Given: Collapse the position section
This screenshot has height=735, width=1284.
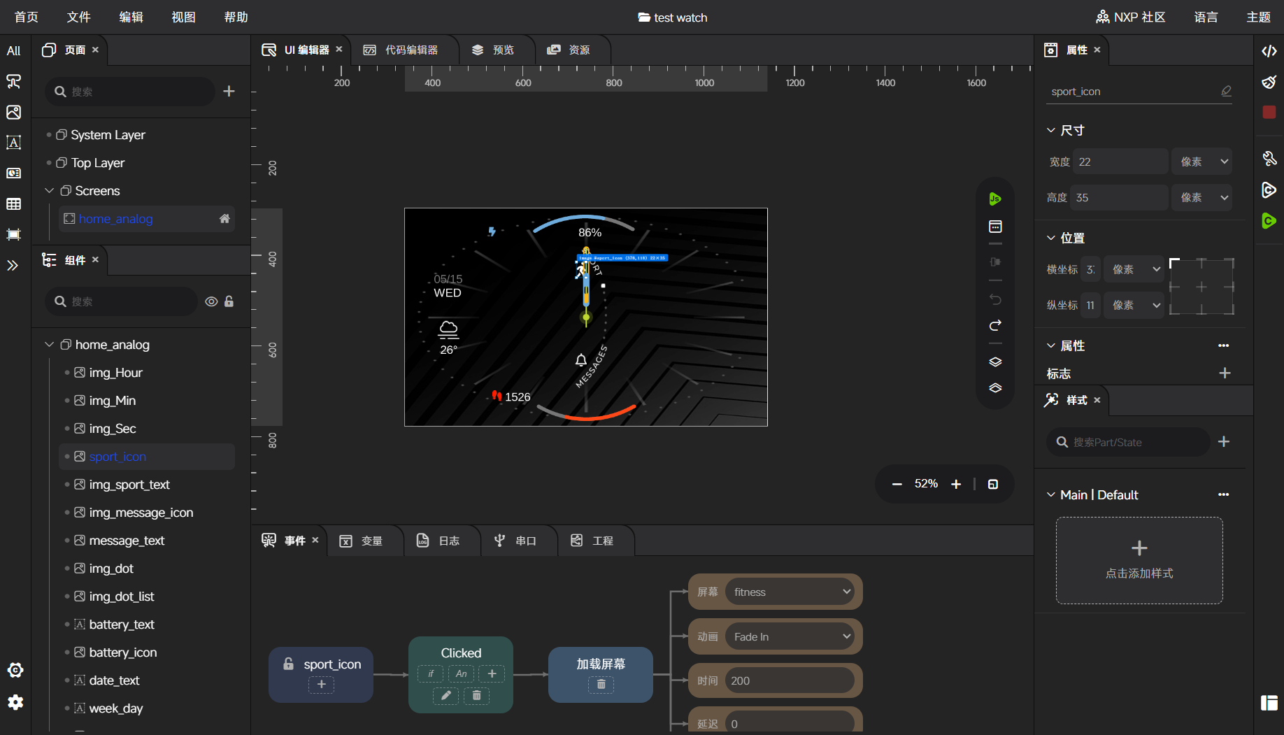Looking at the screenshot, I should (x=1050, y=238).
